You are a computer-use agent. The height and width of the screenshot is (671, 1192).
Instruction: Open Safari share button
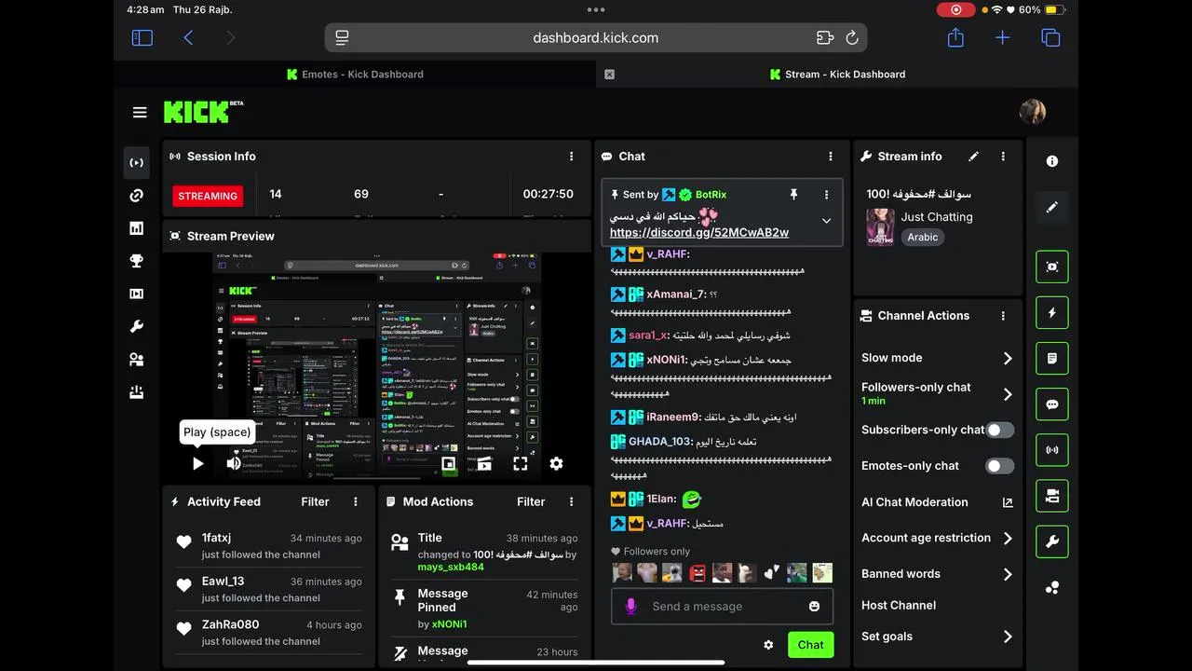[955, 37]
